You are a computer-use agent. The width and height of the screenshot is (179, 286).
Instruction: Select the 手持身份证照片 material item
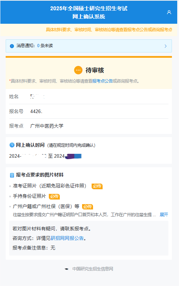(x=29, y=196)
